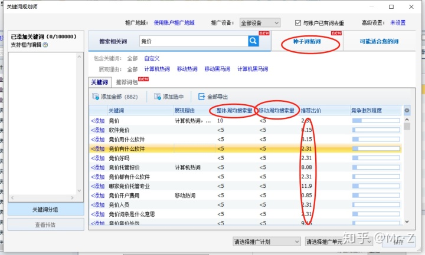Add the keyword 竞价人员 via <添加
Image resolution: width=425 pixels, height=255 pixels.
pos(97,205)
